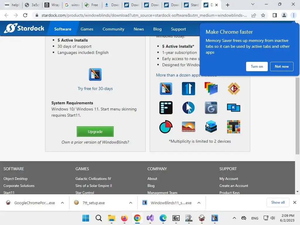
Task: Open My Account footer link
Action: [x=229, y=178]
